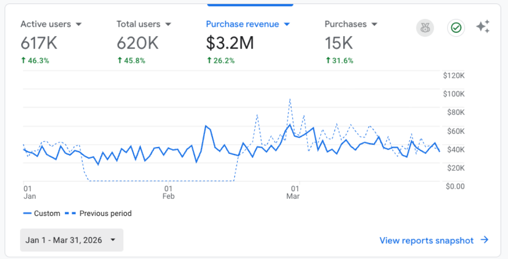Click the green checkmark data quality icon
The height and width of the screenshot is (259, 508).
(456, 28)
